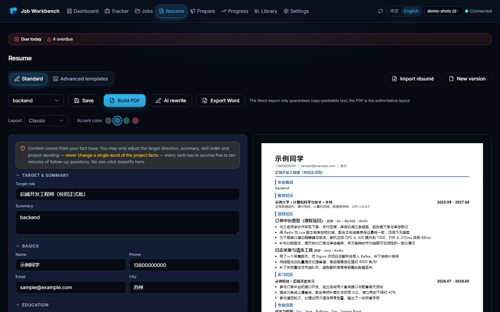Click the City input field
The width and height of the screenshot is (500, 312).
tap(184, 287)
